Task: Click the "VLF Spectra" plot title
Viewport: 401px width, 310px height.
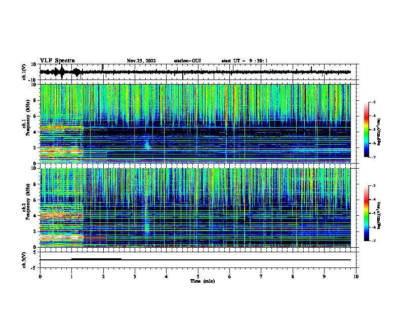Action: point(57,61)
